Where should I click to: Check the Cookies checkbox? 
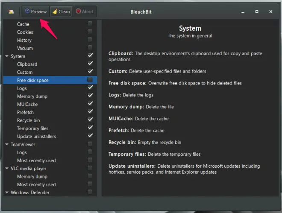pyautogui.click(x=90, y=32)
